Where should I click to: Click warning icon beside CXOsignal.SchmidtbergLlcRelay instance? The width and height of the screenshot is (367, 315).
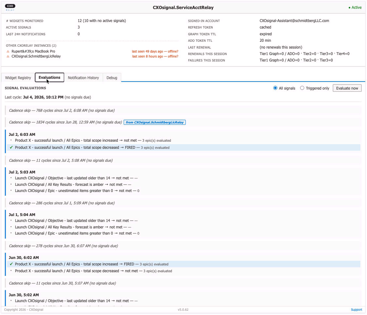tap(8, 57)
